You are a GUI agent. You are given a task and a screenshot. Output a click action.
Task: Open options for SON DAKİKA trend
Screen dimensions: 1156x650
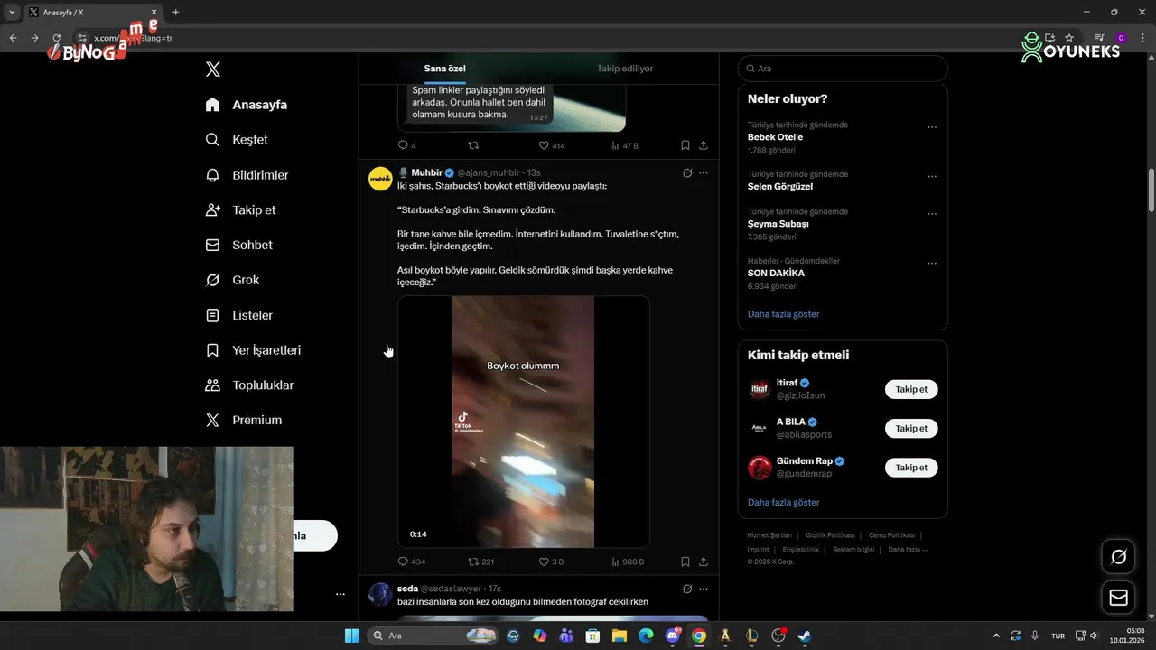coord(932,264)
